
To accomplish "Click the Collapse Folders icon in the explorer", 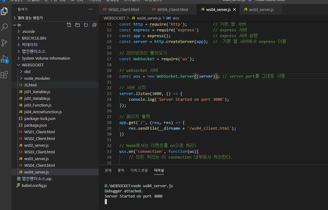I will coord(94,25).
